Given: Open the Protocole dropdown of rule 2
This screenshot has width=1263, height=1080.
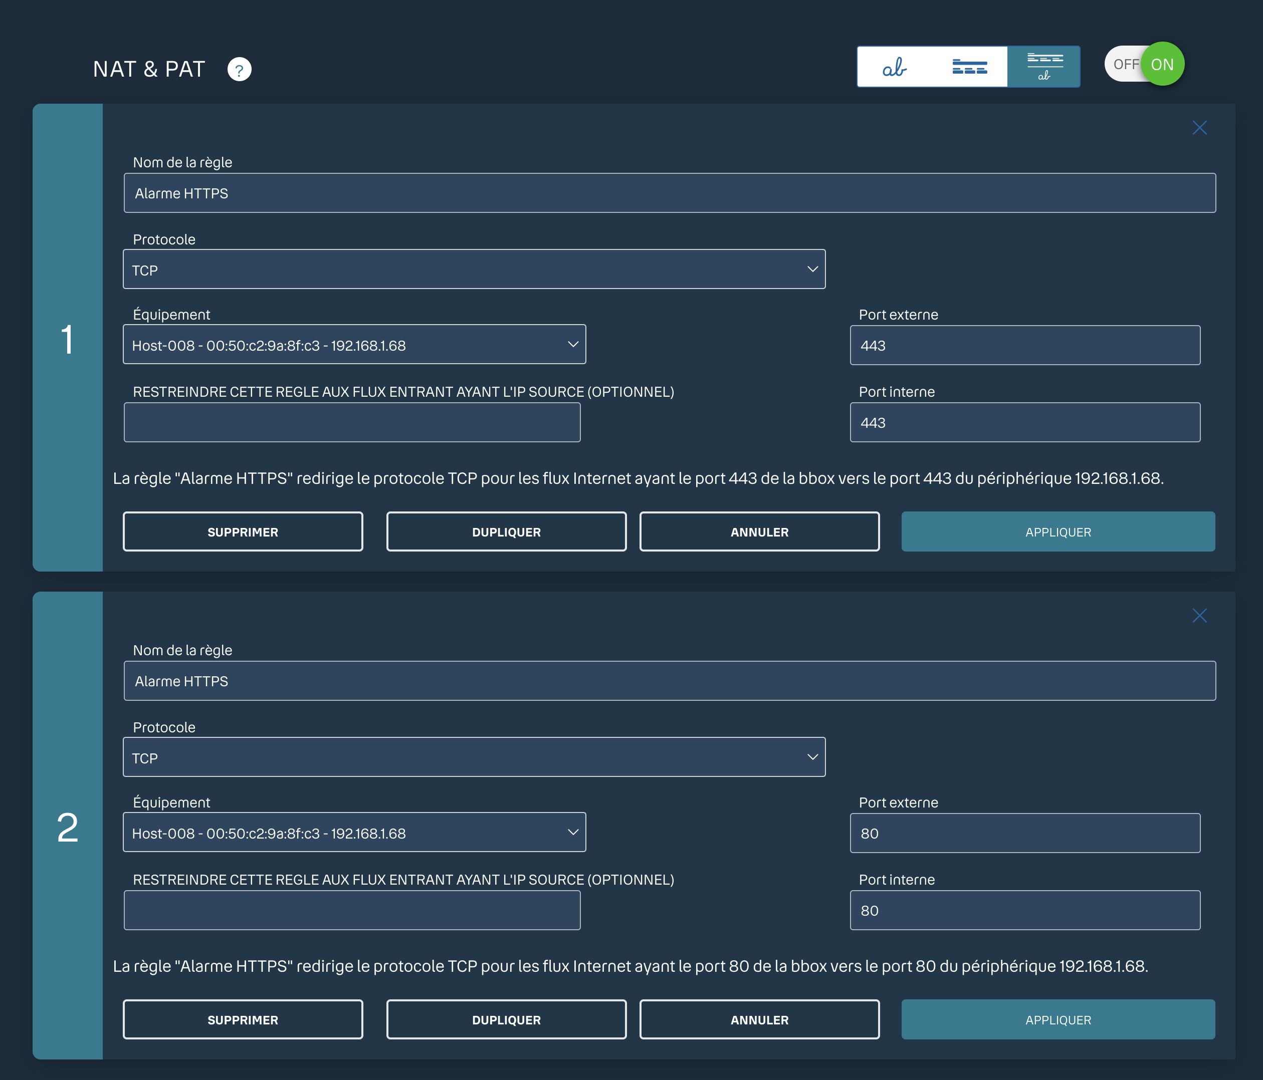Looking at the screenshot, I should point(474,757).
